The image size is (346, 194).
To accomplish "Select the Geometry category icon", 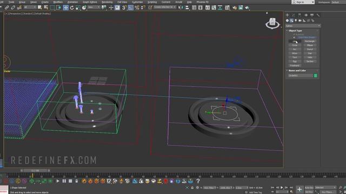I will 287,20.
